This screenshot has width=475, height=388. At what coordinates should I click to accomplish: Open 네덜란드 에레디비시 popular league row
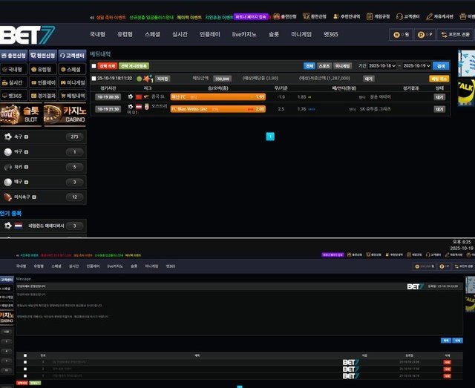[x=43, y=226]
